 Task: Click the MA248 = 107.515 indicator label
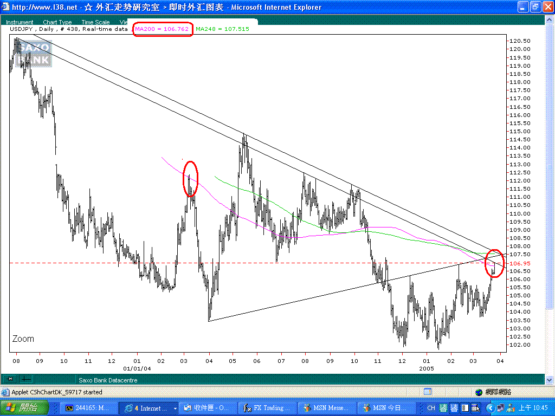[222, 29]
